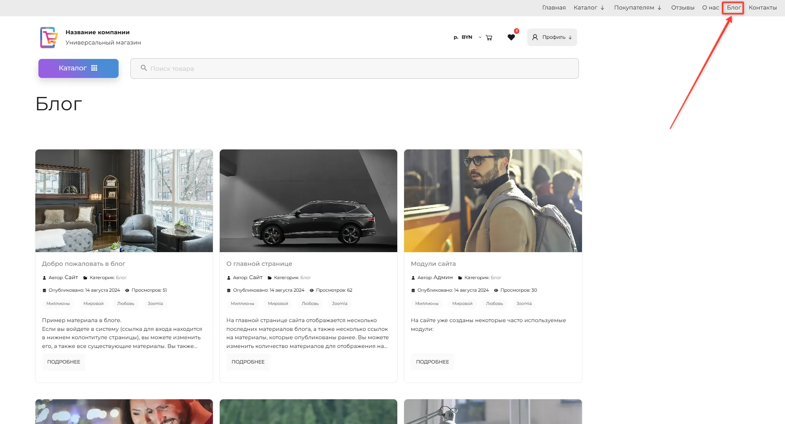Click the company logo icon
The height and width of the screenshot is (424, 785).
[x=49, y=37]
